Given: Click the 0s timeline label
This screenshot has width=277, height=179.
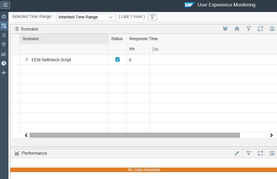Looking at the screenshot, I should tap(156, 49).
